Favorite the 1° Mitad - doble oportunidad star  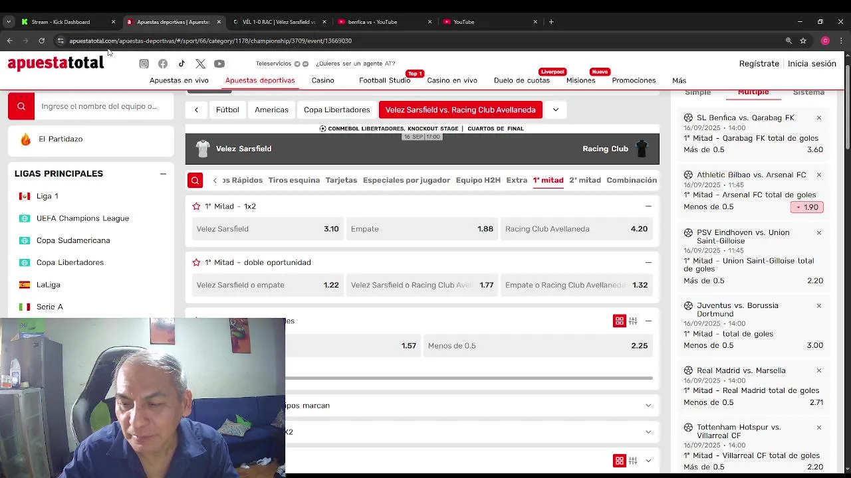click(x=196, y=262)
